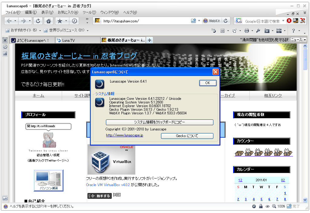Image resolution: width=310 pixels, height=213 pixels.
Task: Open the ニュース ticker combo box
Action: tap(298, 40)
